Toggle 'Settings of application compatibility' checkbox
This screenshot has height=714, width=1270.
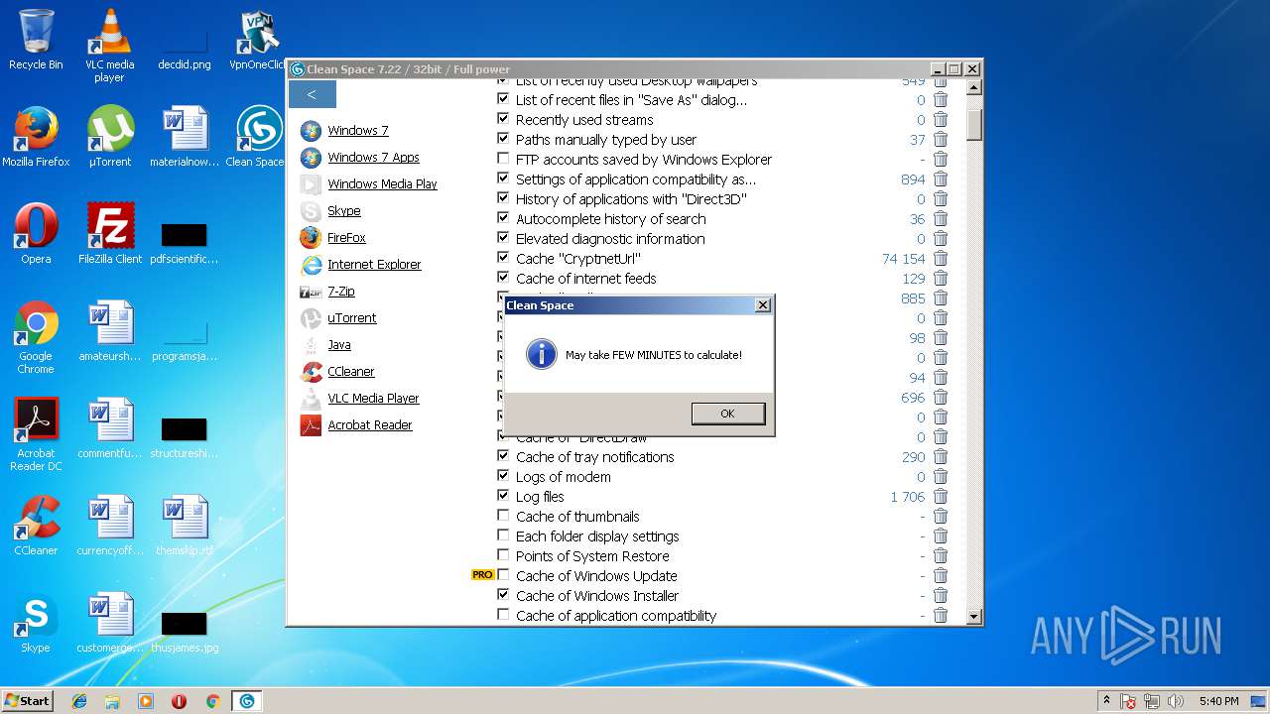(x=503, y=178)
